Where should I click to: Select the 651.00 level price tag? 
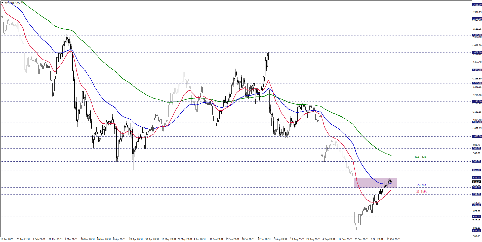[477, 217]
